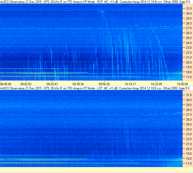Click the 18.0 frequency label in RCP panel
This screenshot has width=193, height=173.
[189, 72]
